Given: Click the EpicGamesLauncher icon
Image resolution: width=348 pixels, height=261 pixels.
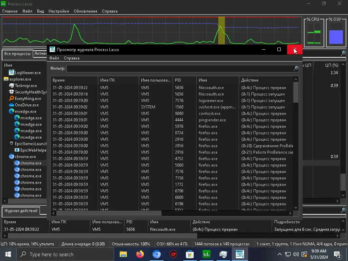Looking at the screenshot, I should click(x=11, y=143).
